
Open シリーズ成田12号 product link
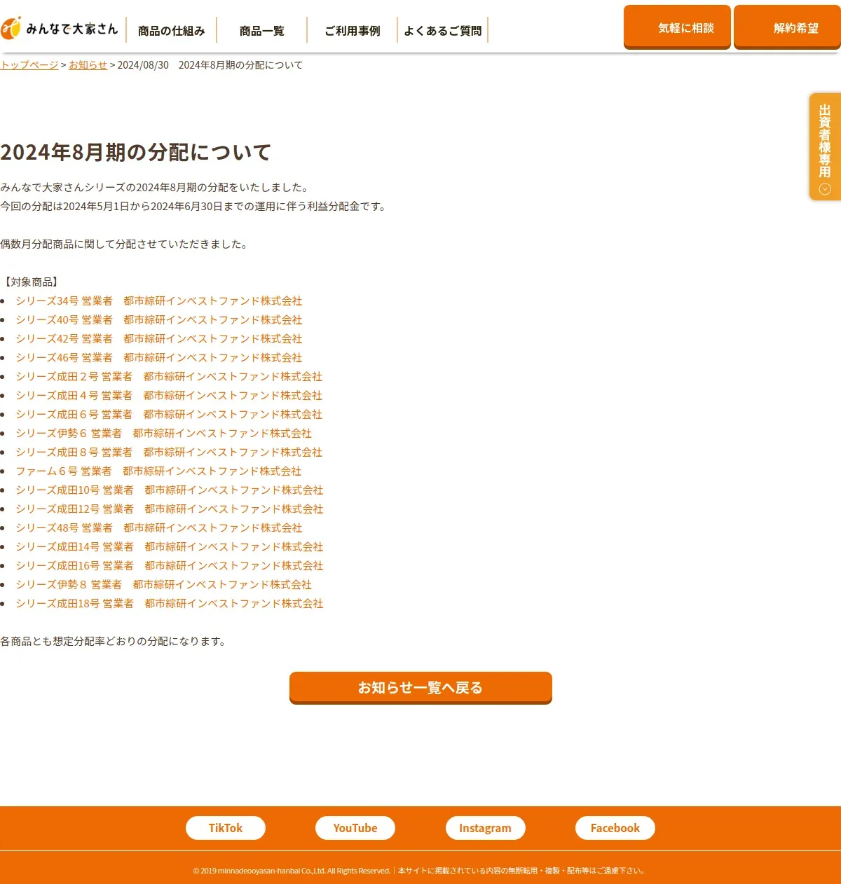[x=170, y=509]
